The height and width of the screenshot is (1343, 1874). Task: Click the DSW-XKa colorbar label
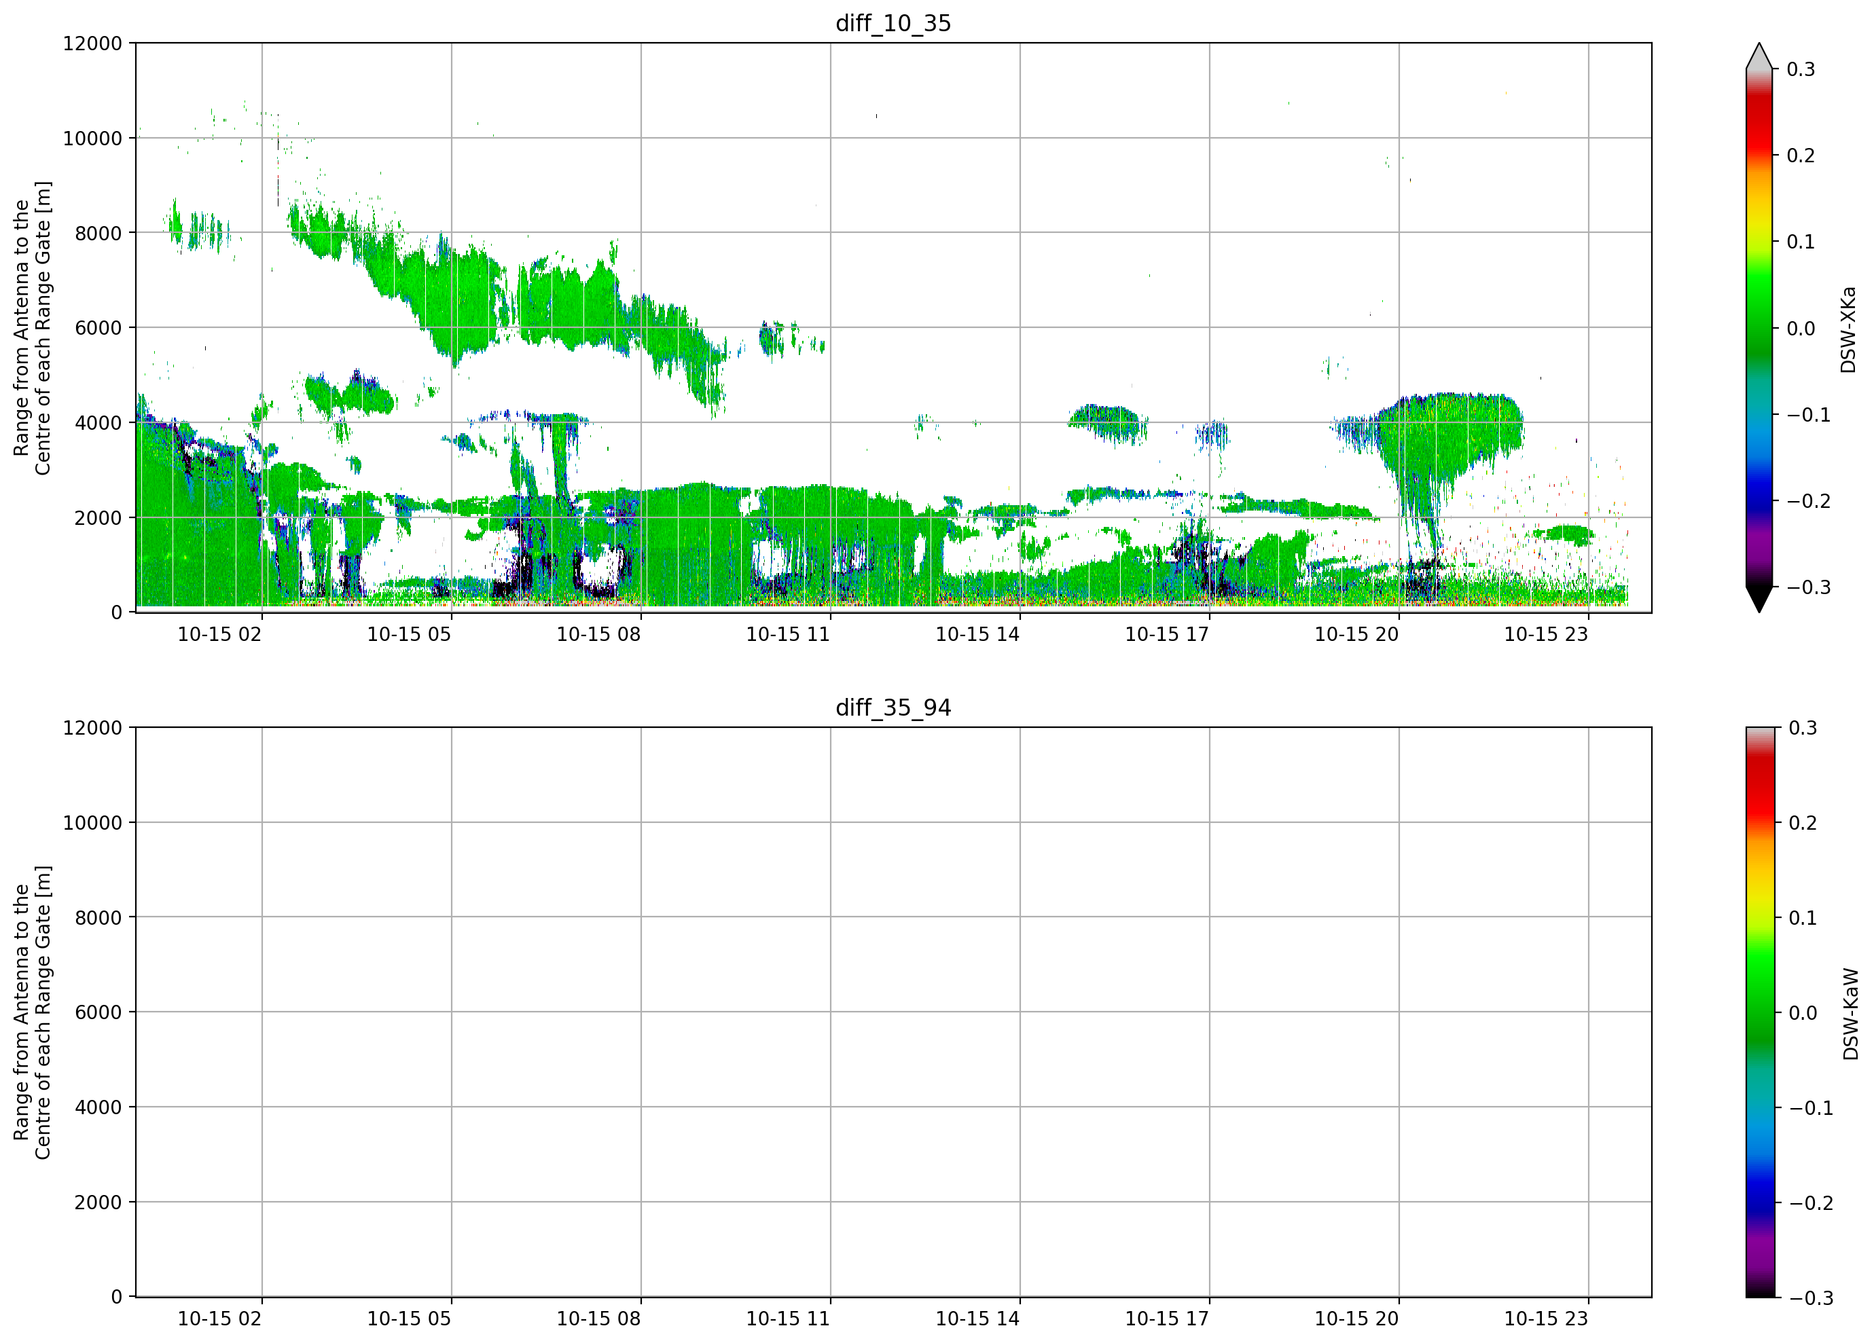[x=1848, y=329]
